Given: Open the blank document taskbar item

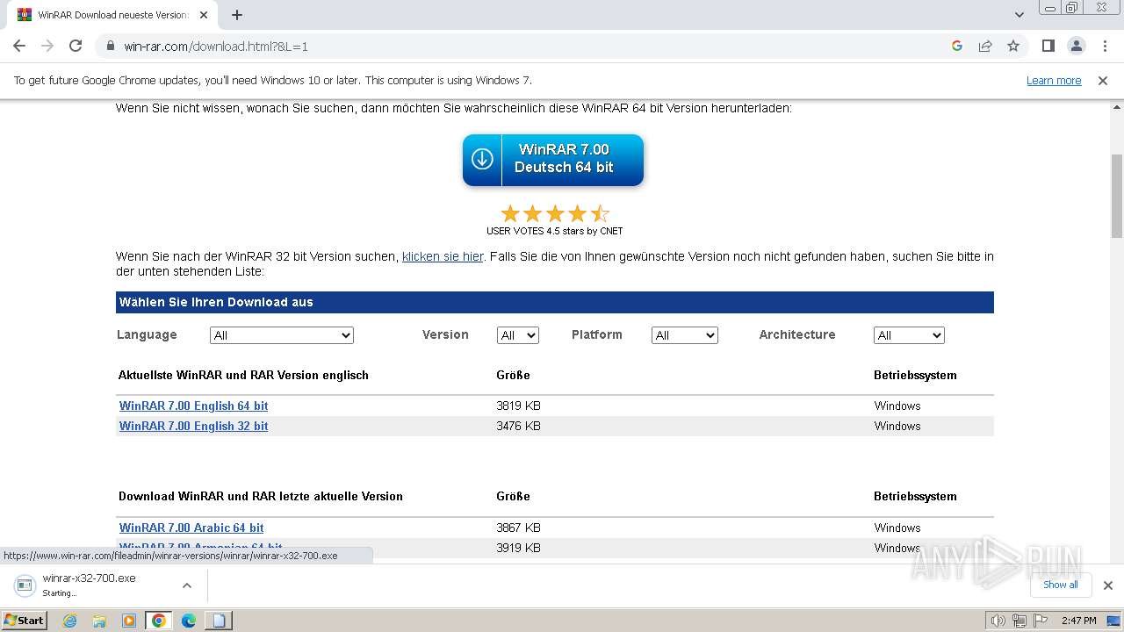Looking at the screenshot, I should 219,621.
